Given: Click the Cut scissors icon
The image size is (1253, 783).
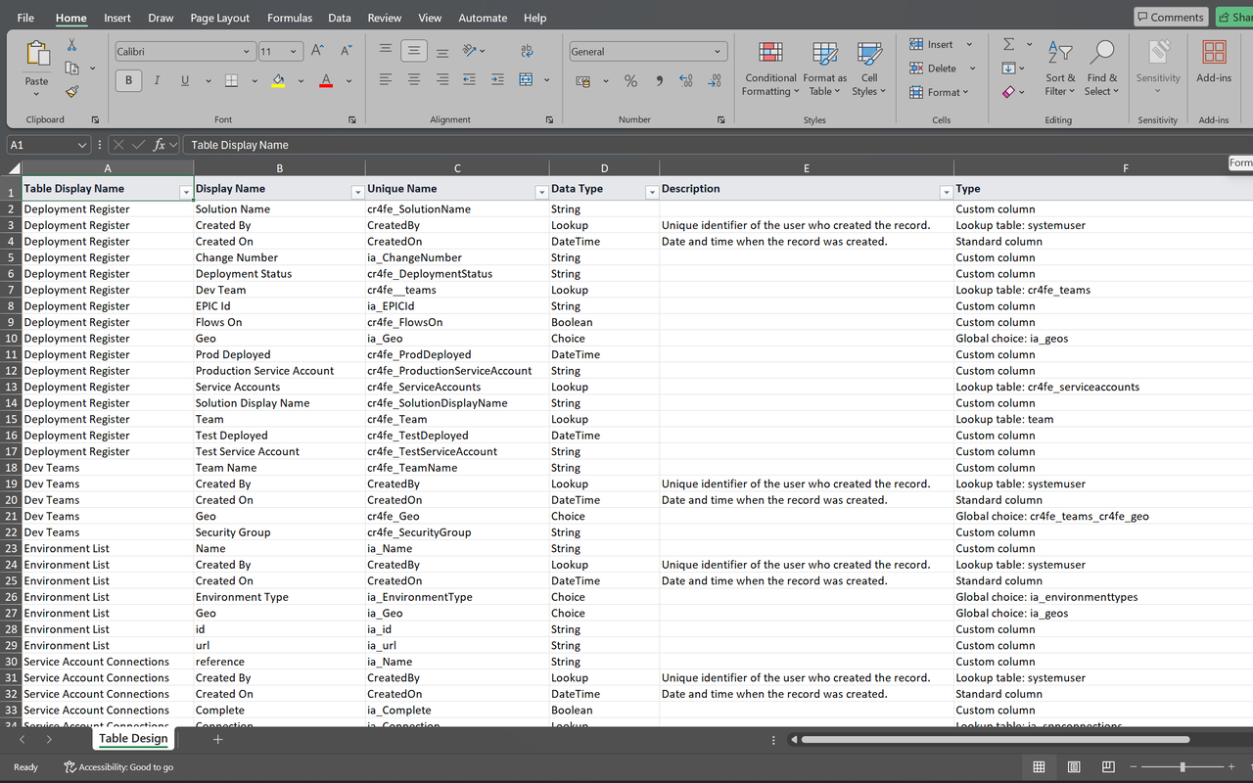Looking at the screenshot, I should click(x=71, y=45).
